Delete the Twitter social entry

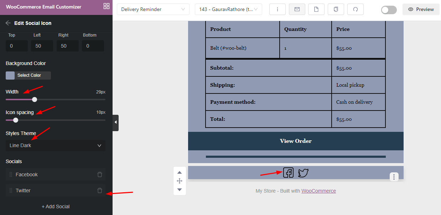(x=100, y=190)
